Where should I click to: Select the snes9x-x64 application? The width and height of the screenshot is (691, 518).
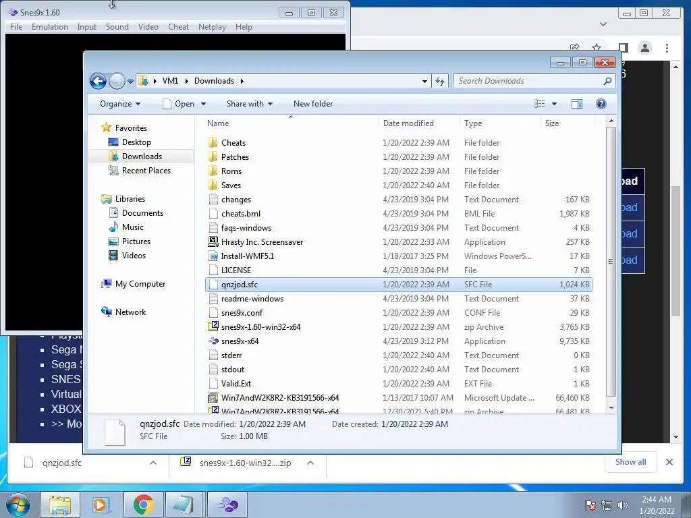[240, 341]
